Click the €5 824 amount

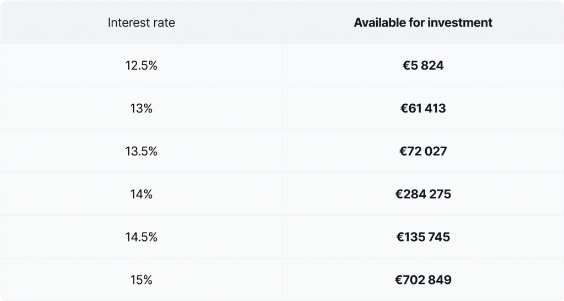point(423,66)
